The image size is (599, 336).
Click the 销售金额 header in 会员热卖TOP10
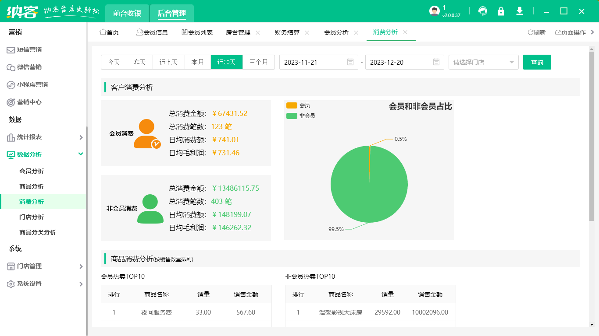click(x=246, y=294)
